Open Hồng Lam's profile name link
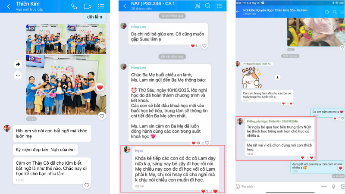 (138, 27)
